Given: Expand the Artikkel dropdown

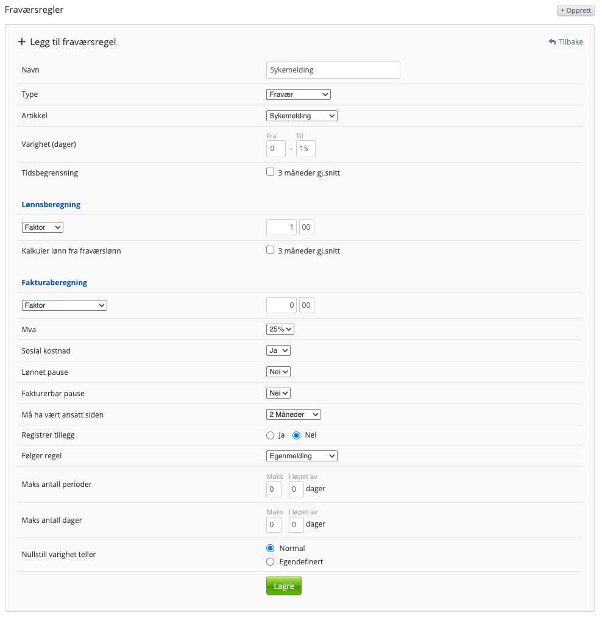Looking at the screenshot, I should 302,116.
